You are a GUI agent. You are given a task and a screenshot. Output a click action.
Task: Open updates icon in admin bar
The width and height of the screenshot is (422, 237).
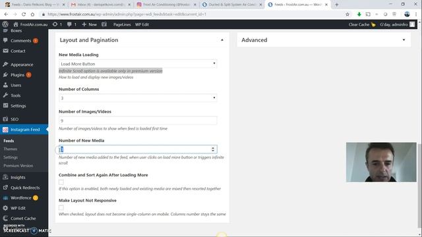pyautogui.click(x=57, y=24)
